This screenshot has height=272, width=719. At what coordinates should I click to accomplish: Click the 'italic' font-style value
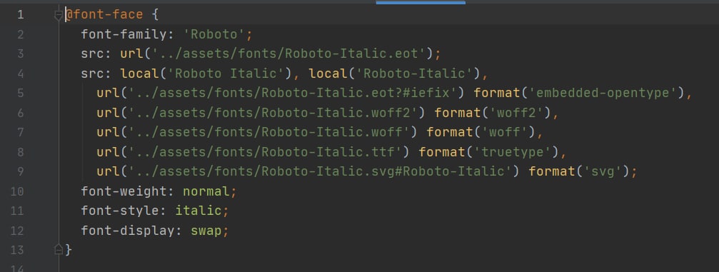click(x=198, y=211)
